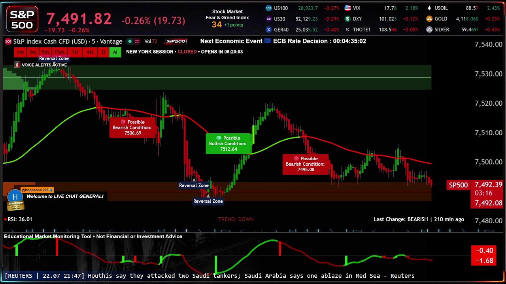Click the Possible Bullish Condition 7512.64 label
Screen dimensions: 506x284
coord(228,144)
